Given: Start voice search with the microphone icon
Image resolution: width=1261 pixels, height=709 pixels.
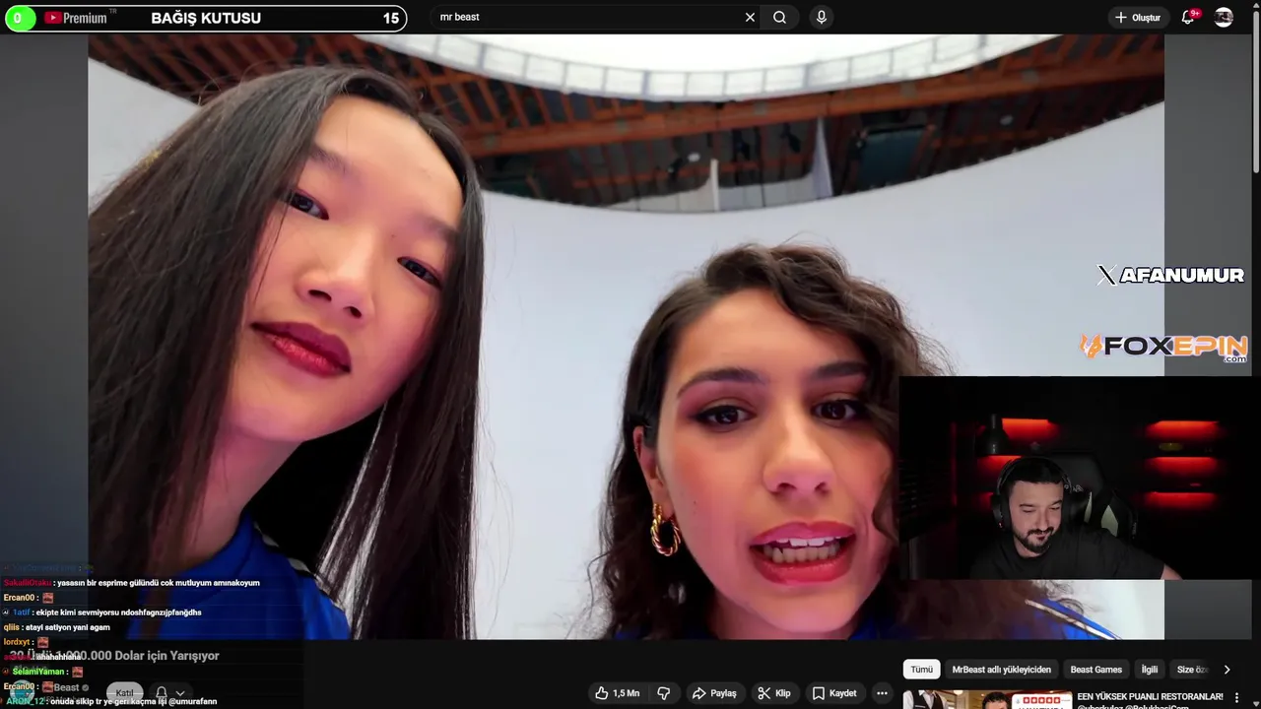Looking at the screenshot, I should tap(822, 17).
